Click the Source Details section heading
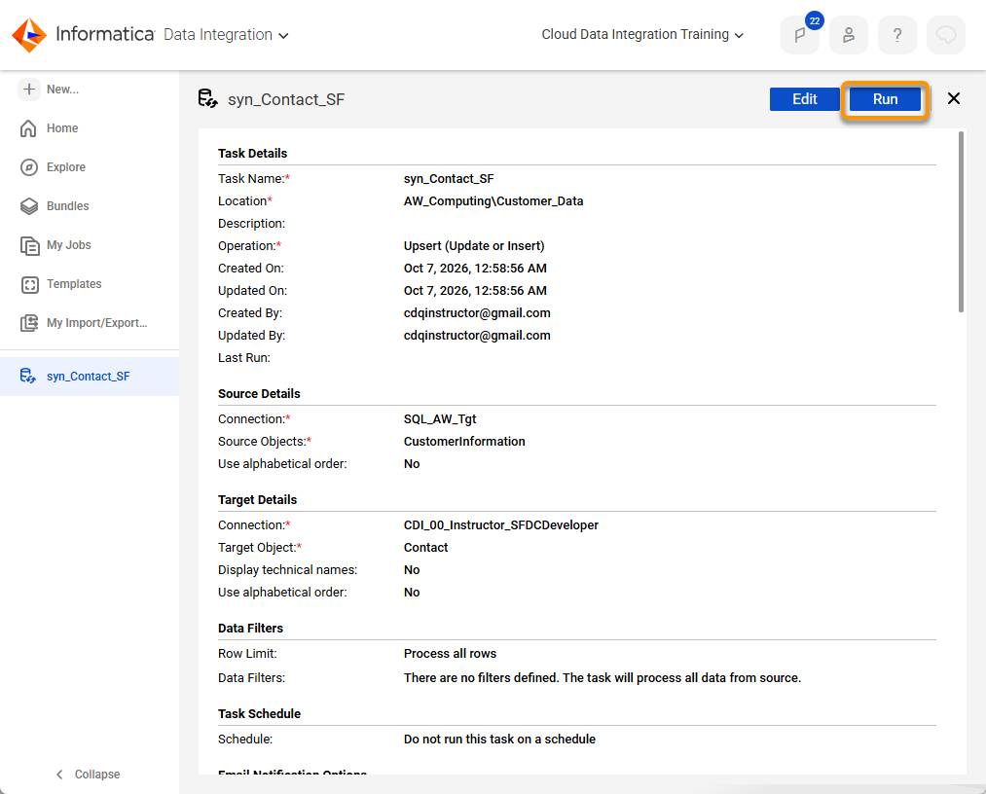 click(x=259, y=394)
